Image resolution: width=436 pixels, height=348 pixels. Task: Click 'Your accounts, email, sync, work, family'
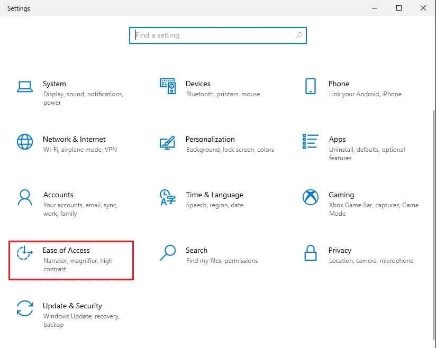point(80,209)
